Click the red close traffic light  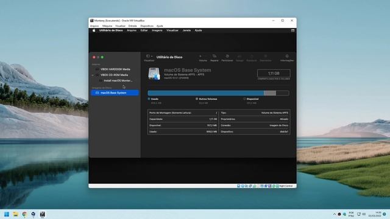(94, 57)
